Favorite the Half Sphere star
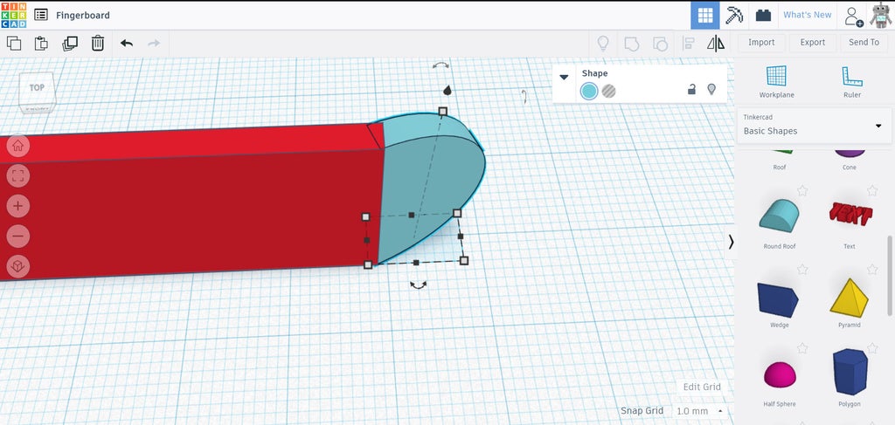Screen dimensions: 895x425 tap(802, 347)
